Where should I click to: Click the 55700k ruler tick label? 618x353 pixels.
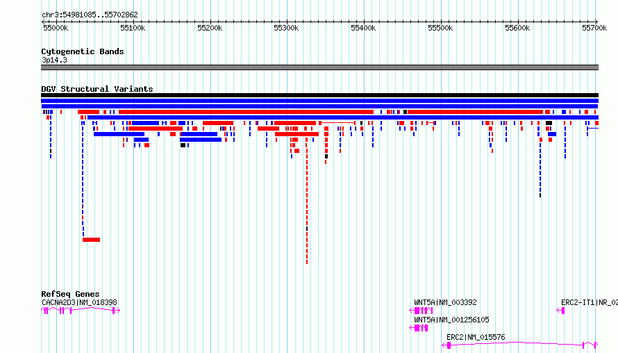click(594, 28)
